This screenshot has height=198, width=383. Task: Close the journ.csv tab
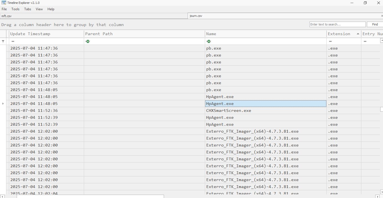382,16
